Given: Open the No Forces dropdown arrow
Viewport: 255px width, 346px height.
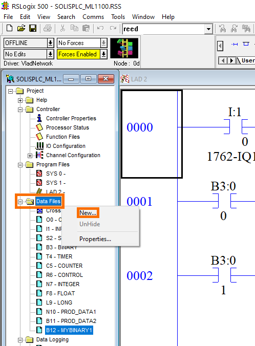Looking at the screenshot, I should pyautogui.click(x=103, y=43).
